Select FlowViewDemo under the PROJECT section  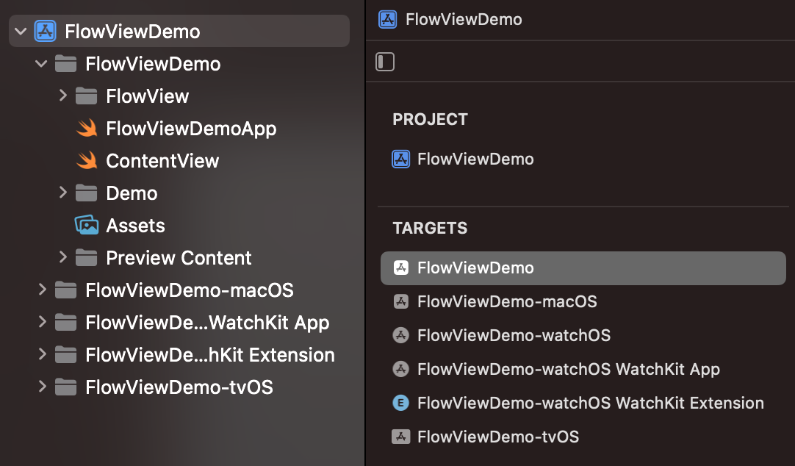pos(475,159)
